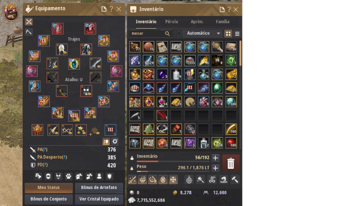This screenshot has height=206, width=358.
Task: Switch inventory to grid view
Action: [x=228, y=34]
